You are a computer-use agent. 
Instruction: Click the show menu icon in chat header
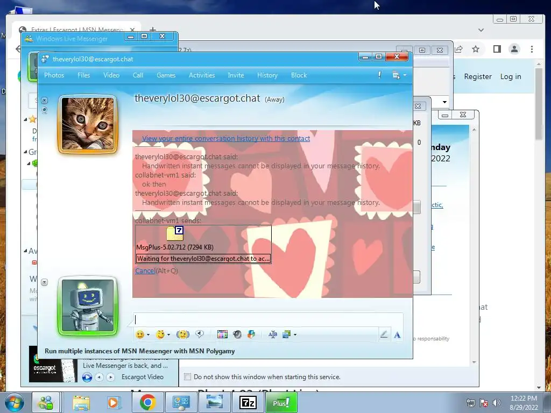coord(396,75)
